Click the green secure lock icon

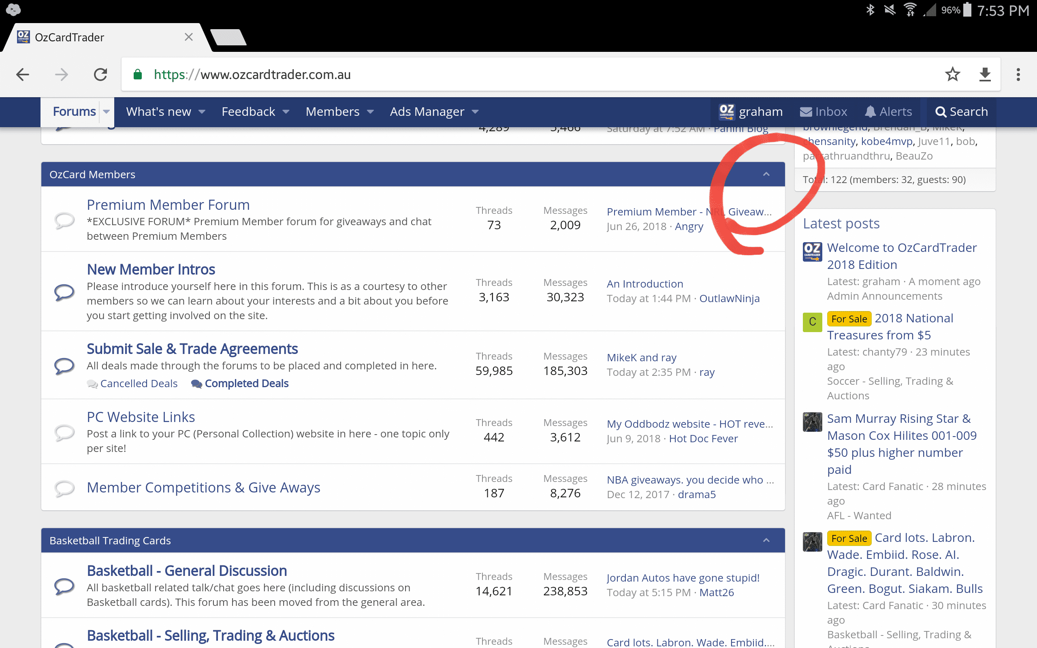tap(138, 75)
